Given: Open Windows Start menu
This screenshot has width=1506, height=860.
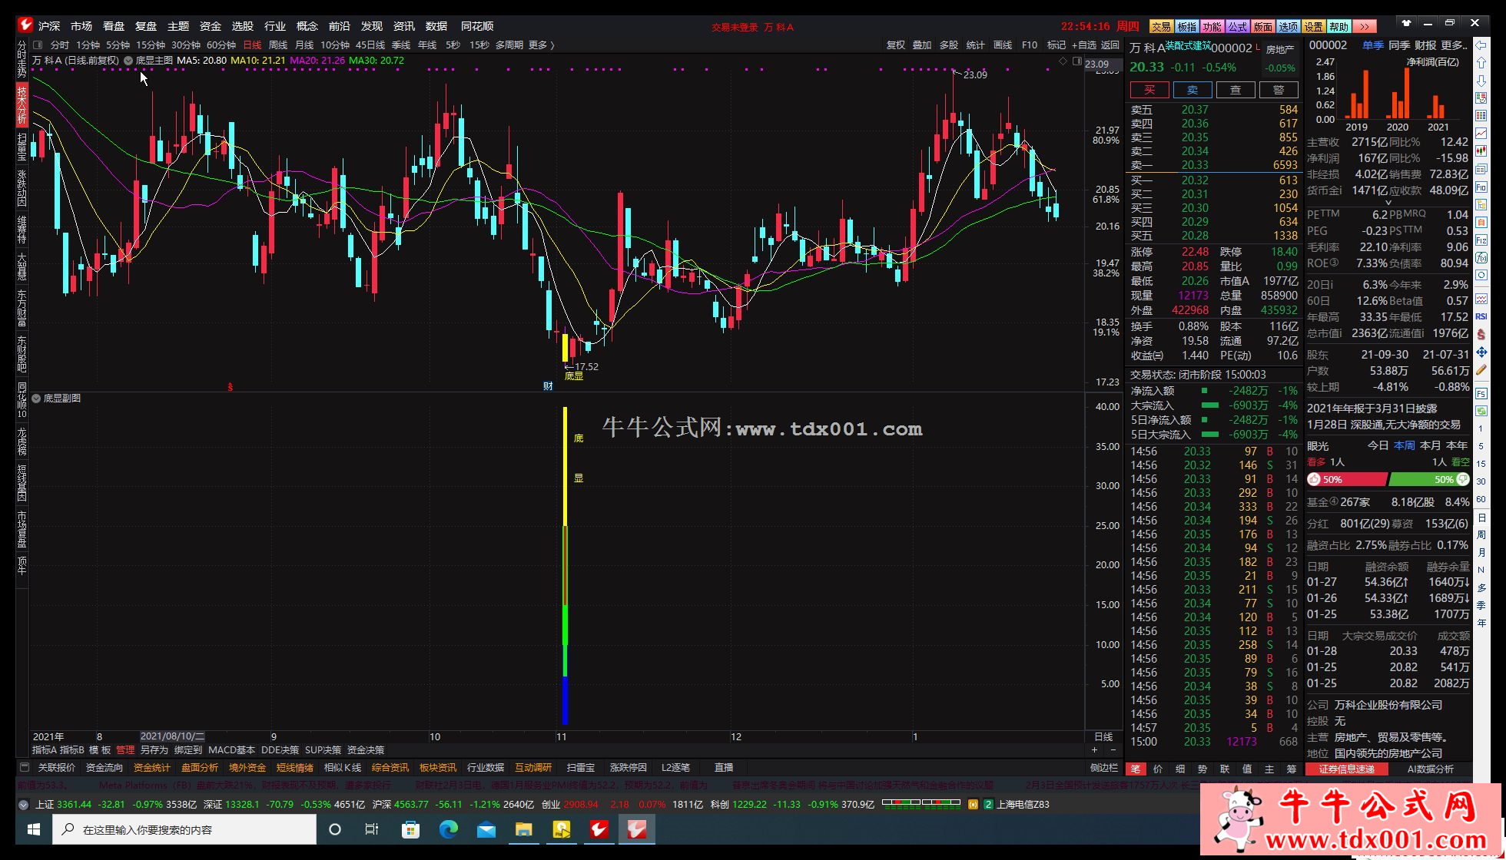Looking at the screenshot, I should click(34, 829).
